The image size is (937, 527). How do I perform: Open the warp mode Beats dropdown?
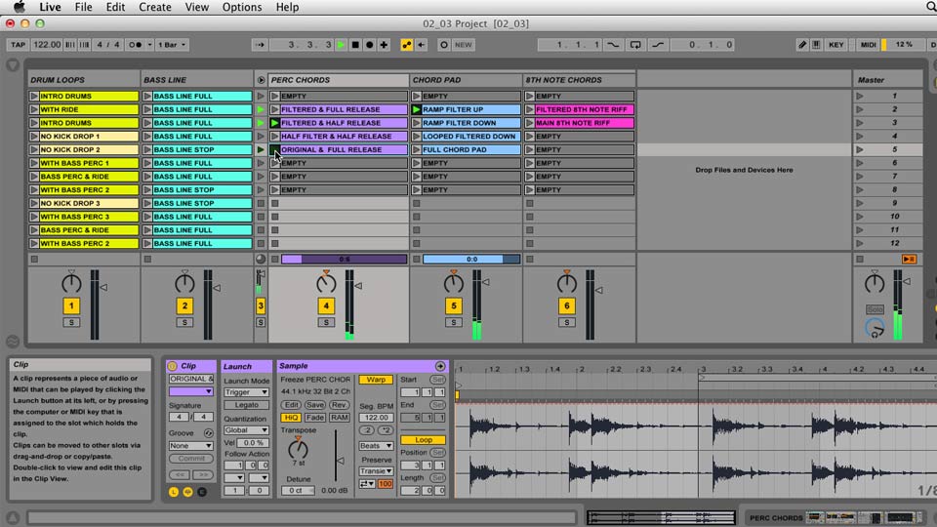(376, 446)
